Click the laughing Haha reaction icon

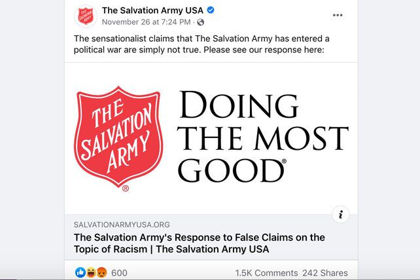[91, 273]
